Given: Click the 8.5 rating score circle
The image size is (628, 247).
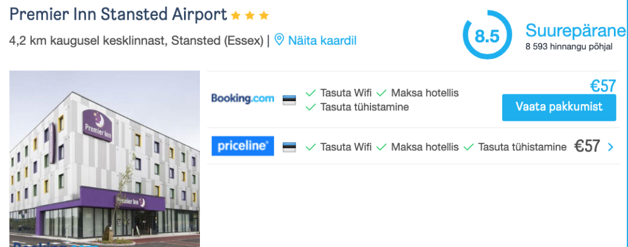Looking at the screenshot, I should [x=487, y=36].
